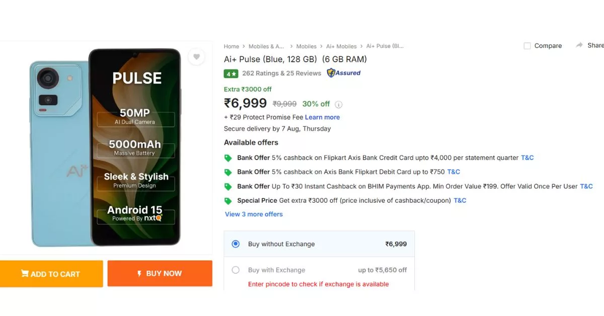Expand View 3 more offers
The image size is (604, 316).
(254, 214)
